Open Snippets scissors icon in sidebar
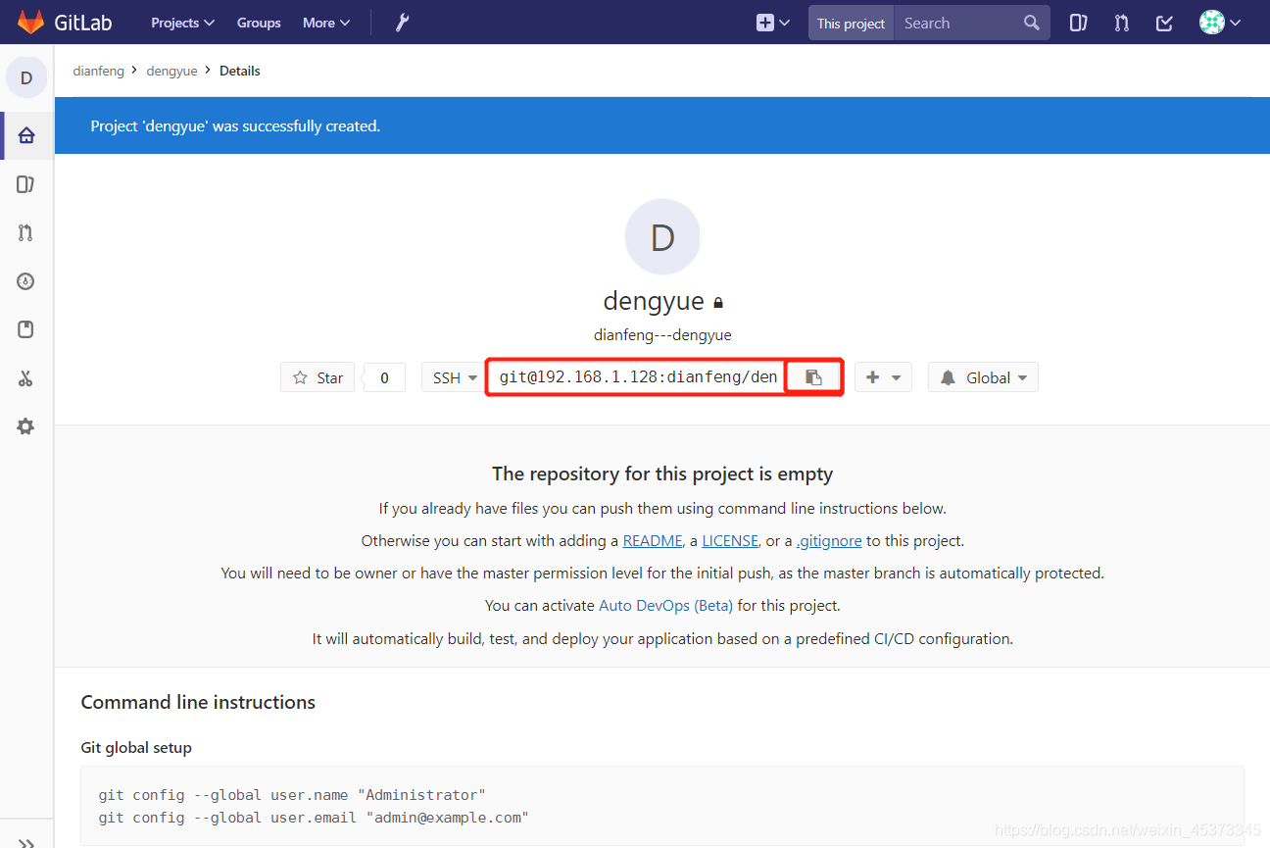Image resolution: width=1270 pixels, height=848 pixels. pos(26,378)
